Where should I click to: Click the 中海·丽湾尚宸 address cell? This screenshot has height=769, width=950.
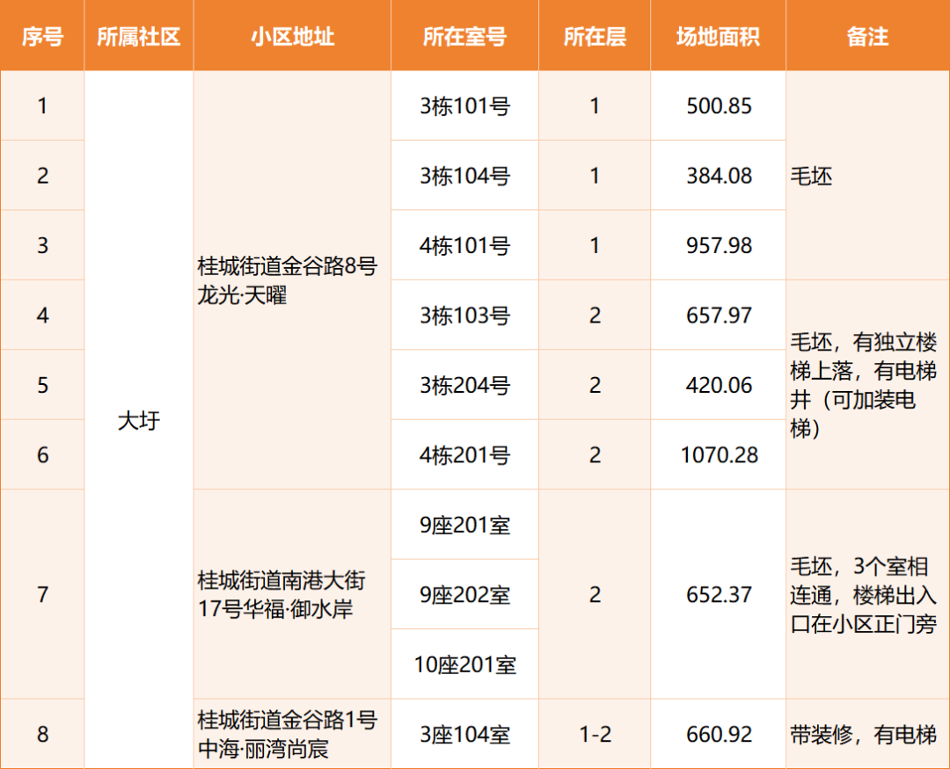292,734
